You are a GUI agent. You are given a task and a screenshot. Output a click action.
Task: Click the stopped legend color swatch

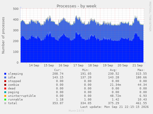5,81
